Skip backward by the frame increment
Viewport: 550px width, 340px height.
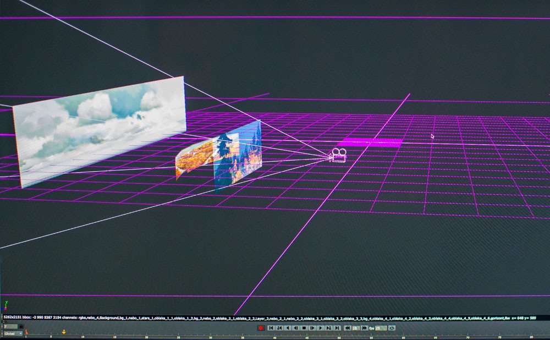click(x=348, y=328)
